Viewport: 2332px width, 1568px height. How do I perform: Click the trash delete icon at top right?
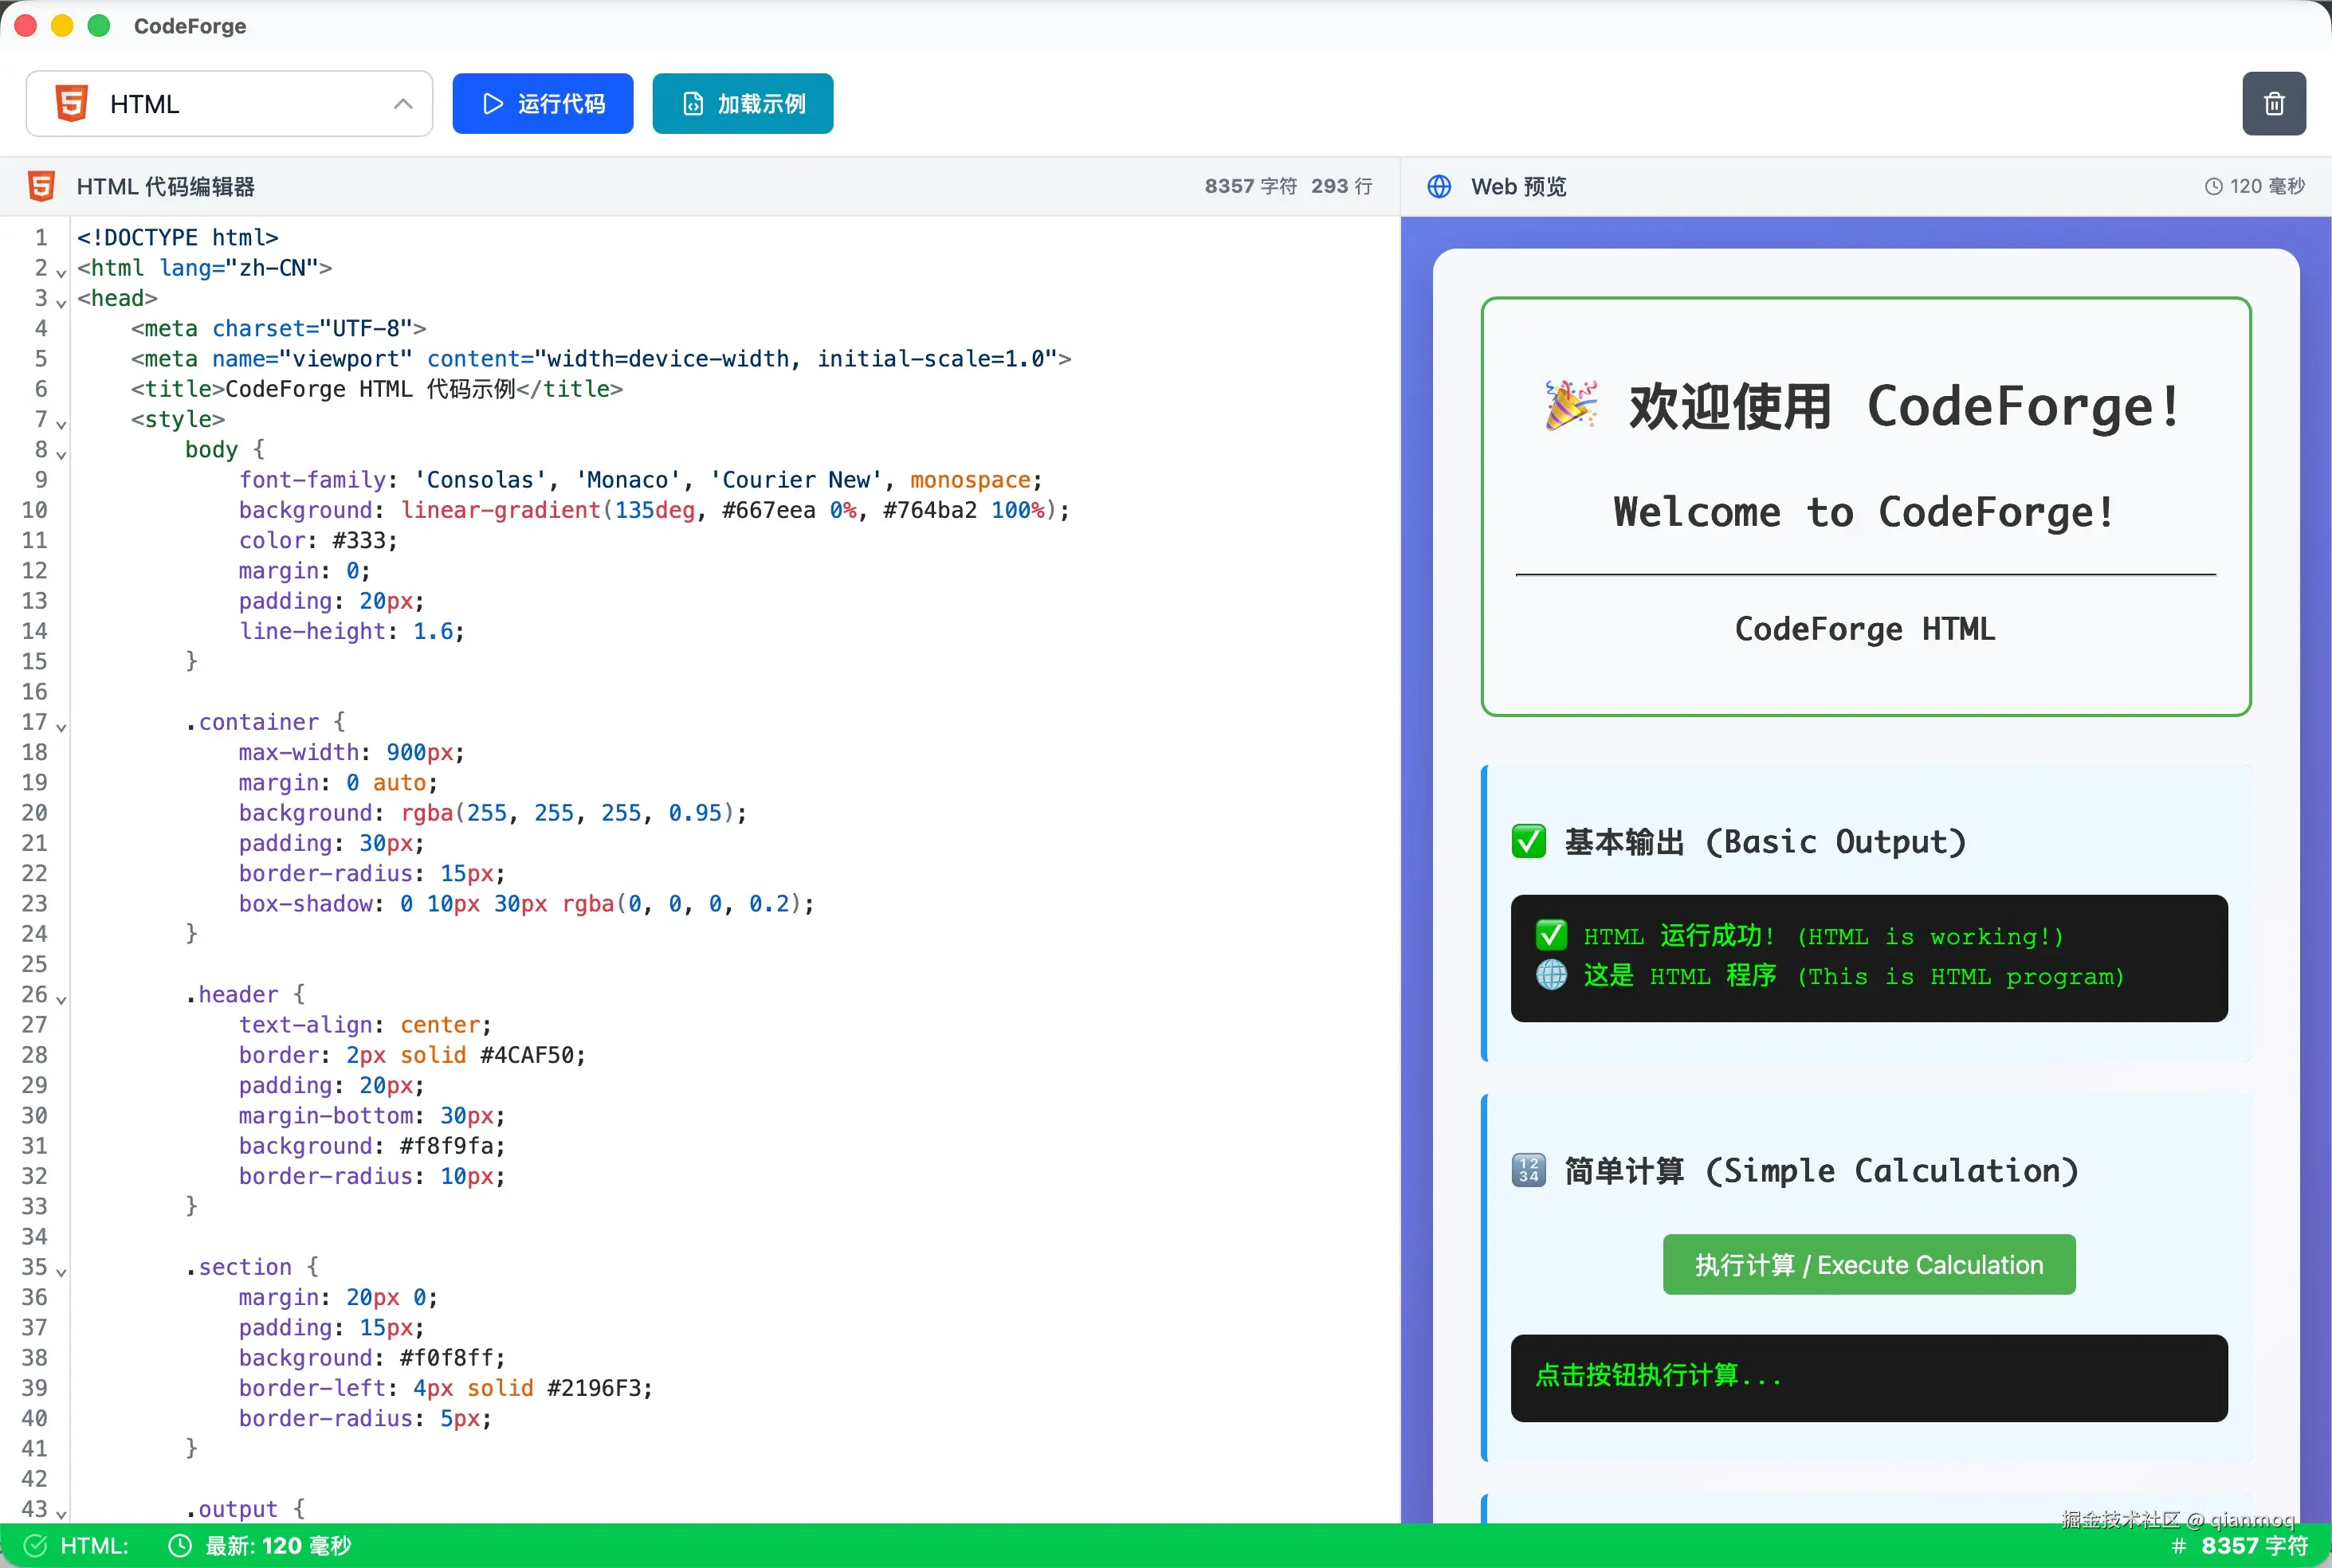tap(2274, 103)
